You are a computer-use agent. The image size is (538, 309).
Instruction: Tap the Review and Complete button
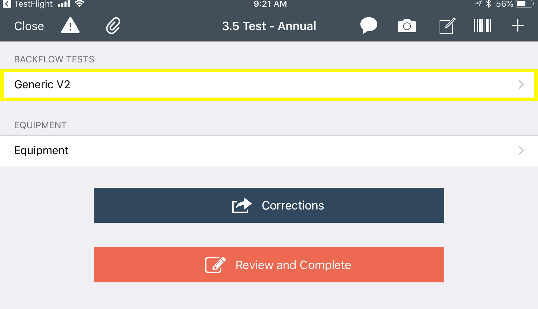pos(269,265)
